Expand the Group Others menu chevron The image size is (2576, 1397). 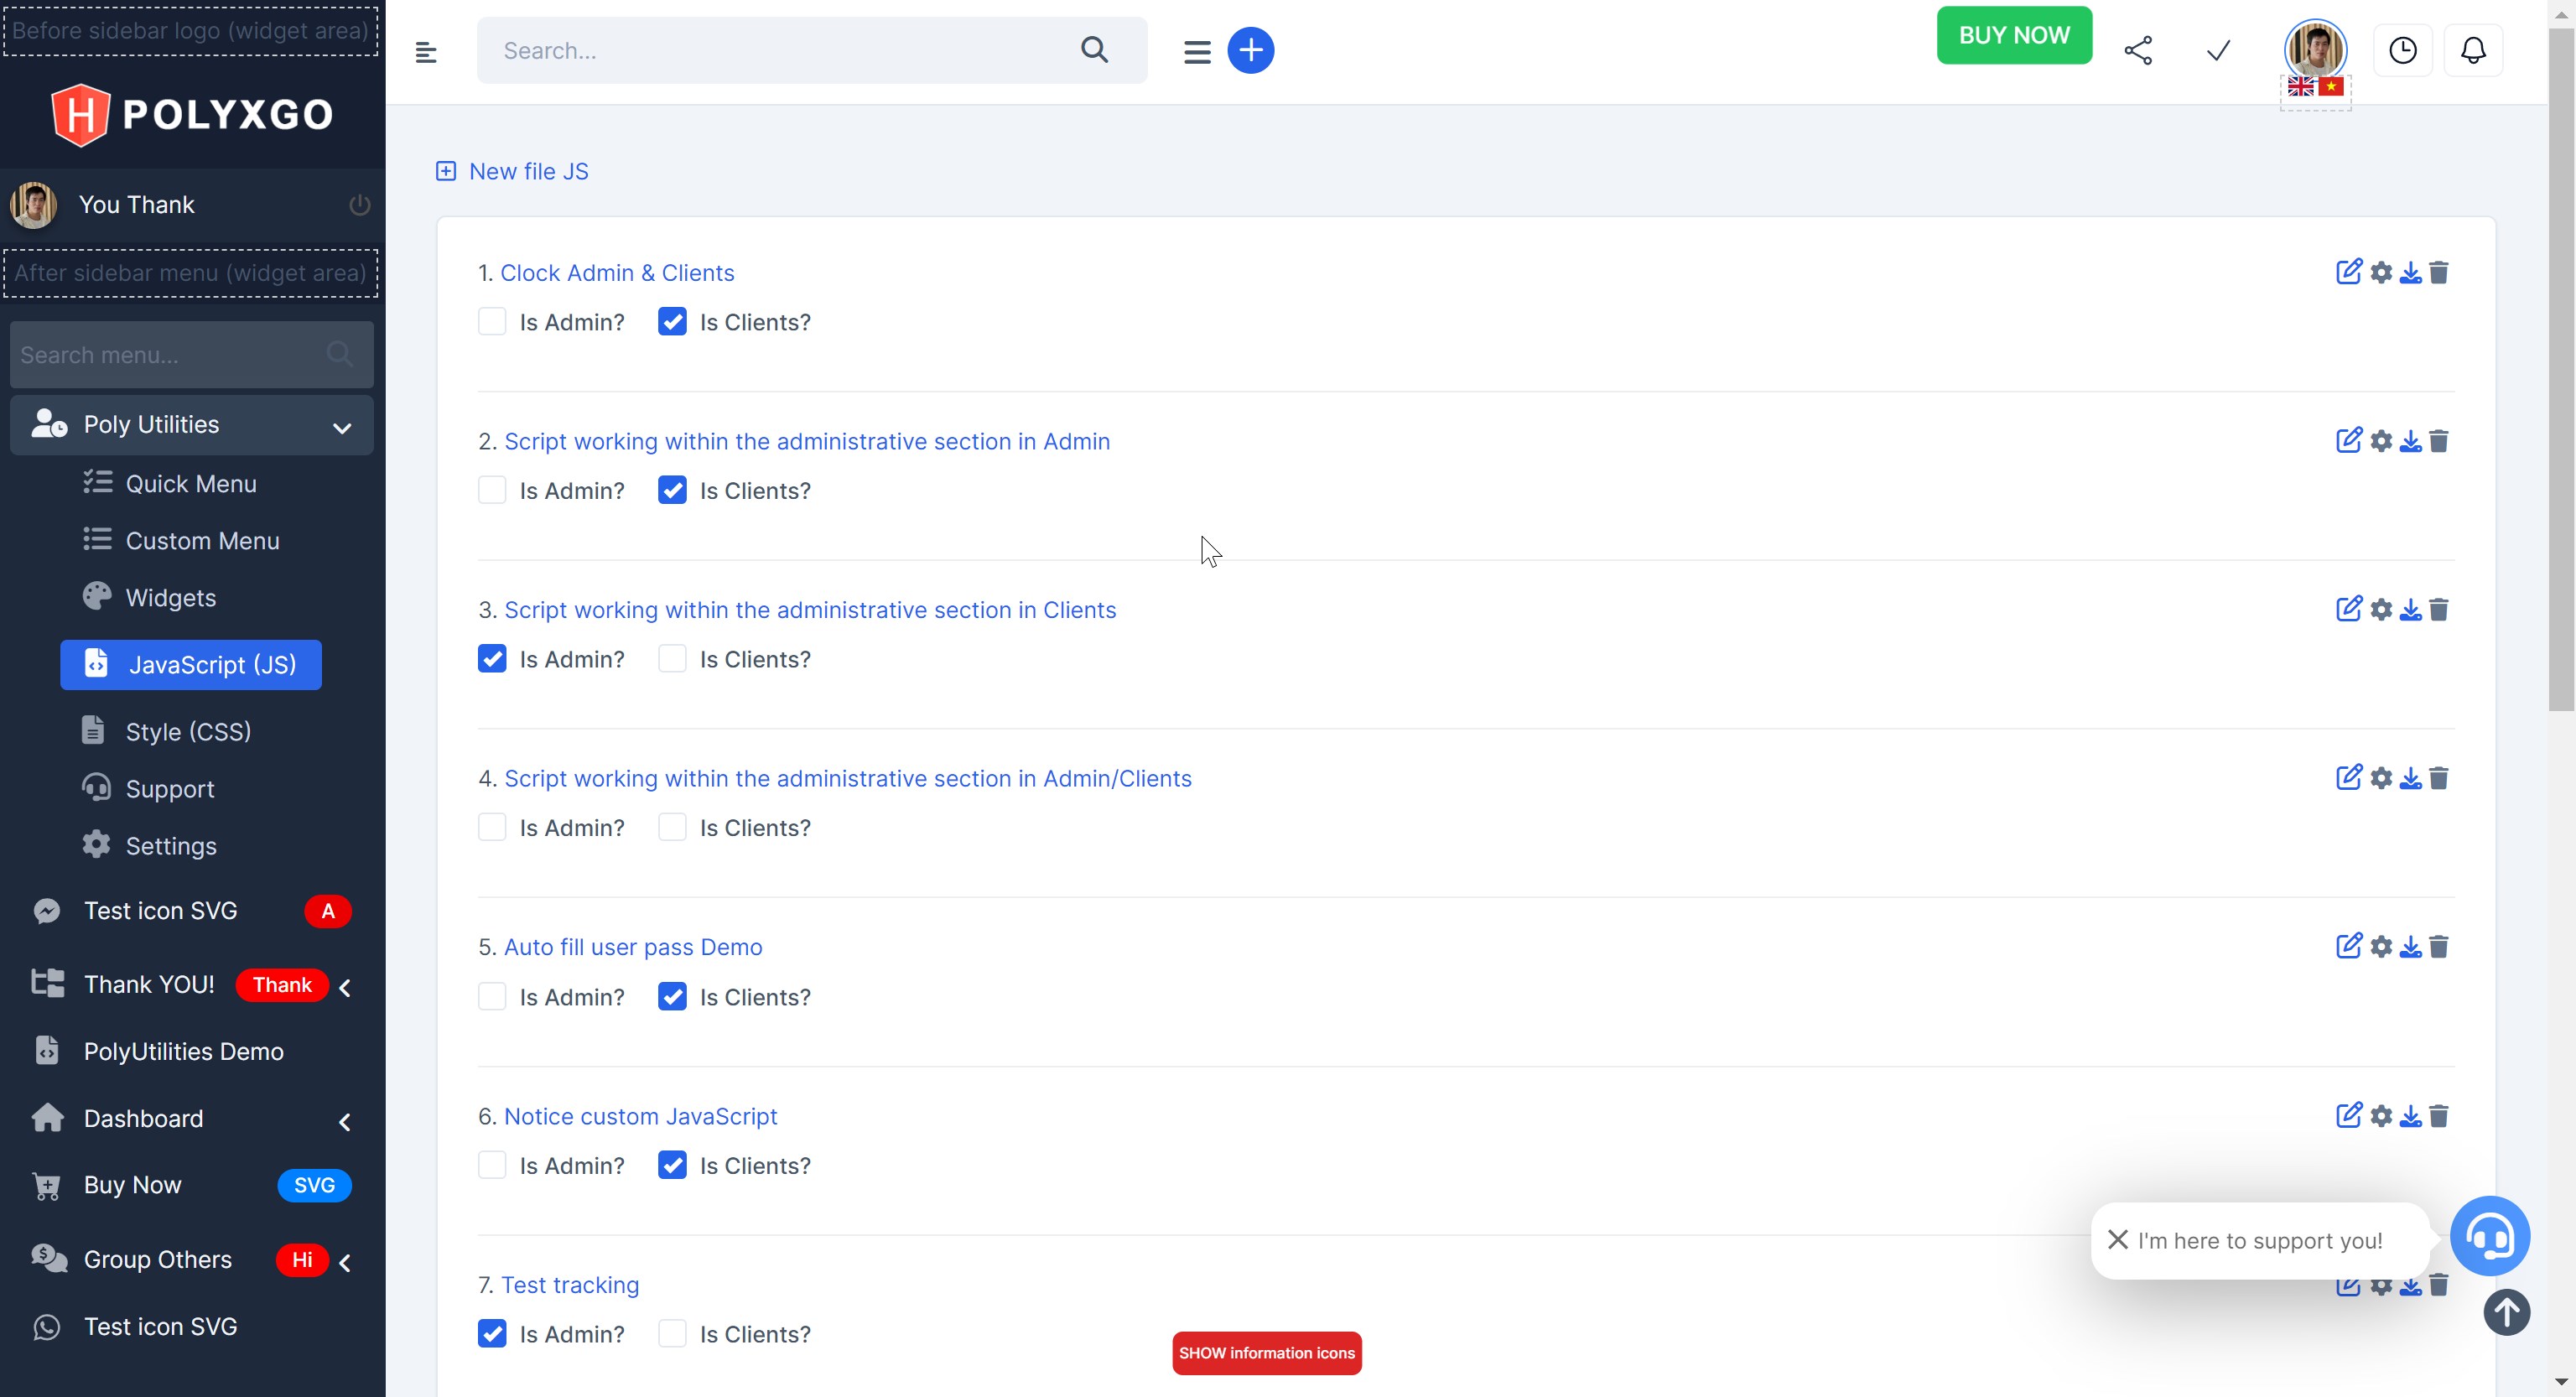(x=344, y=1262)
